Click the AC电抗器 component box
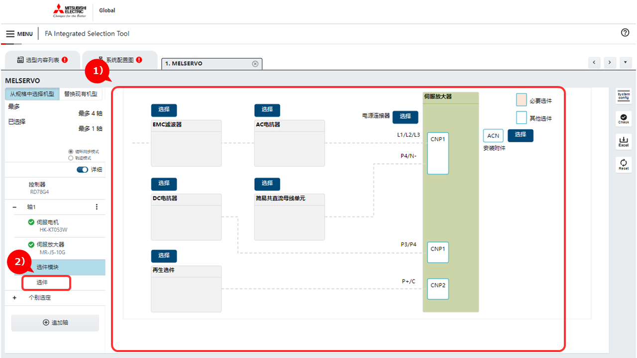The width and height of the screenshot is (637, 358). coord(290,143)
